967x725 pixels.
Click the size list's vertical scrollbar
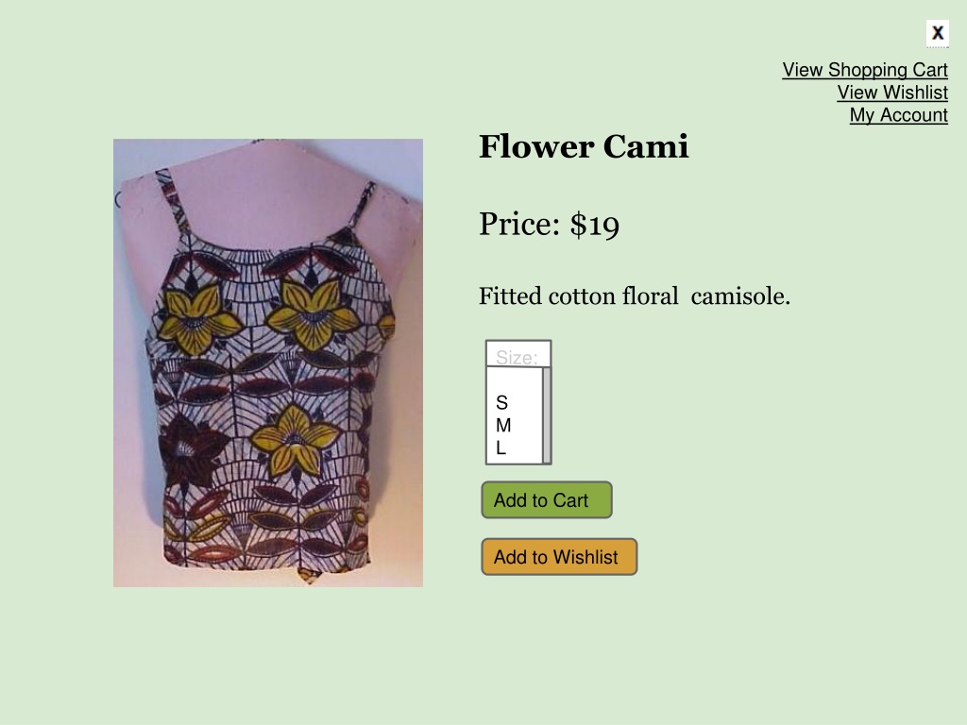(x=547, y=415)
